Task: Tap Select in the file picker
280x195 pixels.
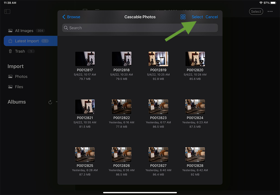Action: (x=197, y=17)
